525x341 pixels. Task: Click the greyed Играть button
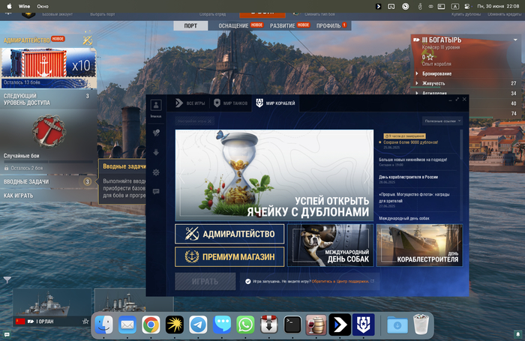[205, 282]
